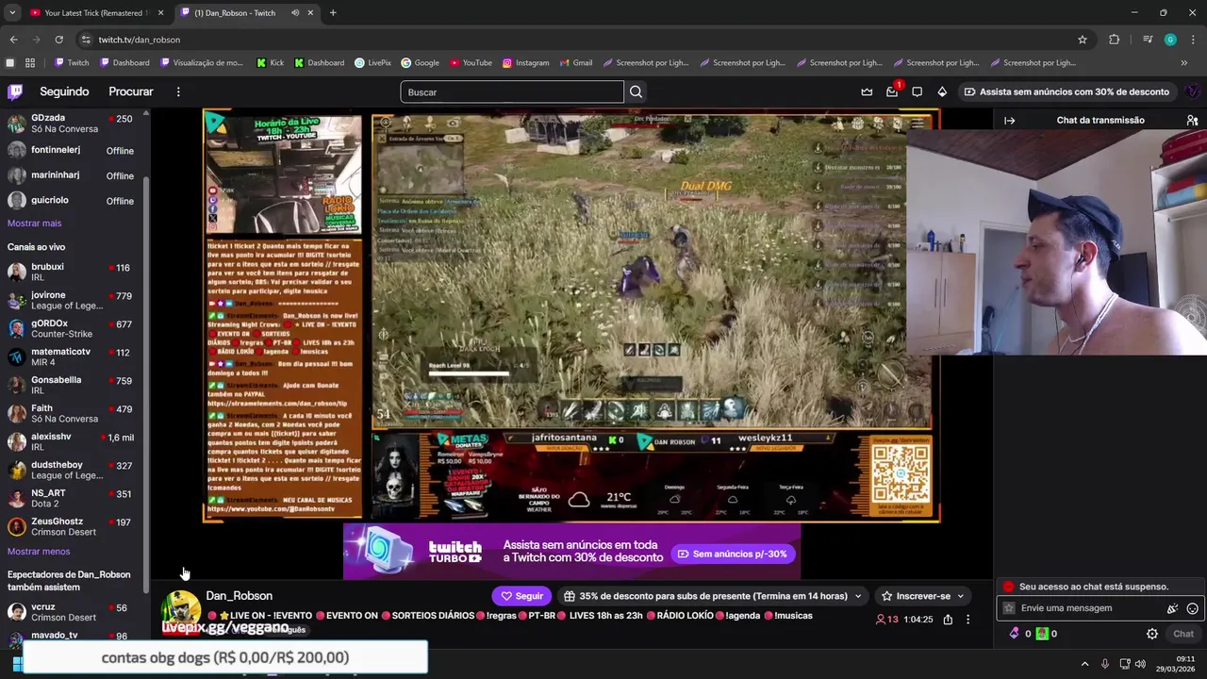1207x679 pixels.
Task: Open the LivePix bookmark
Action: pos(372,63)
